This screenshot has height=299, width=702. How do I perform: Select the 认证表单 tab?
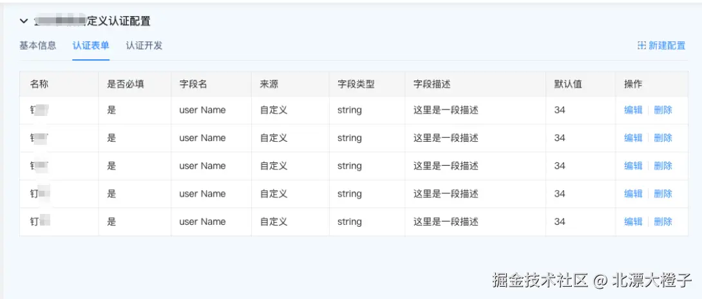click(x=91, y=46)
